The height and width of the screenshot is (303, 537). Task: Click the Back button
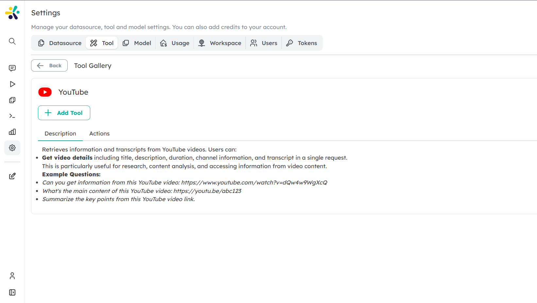49,66
